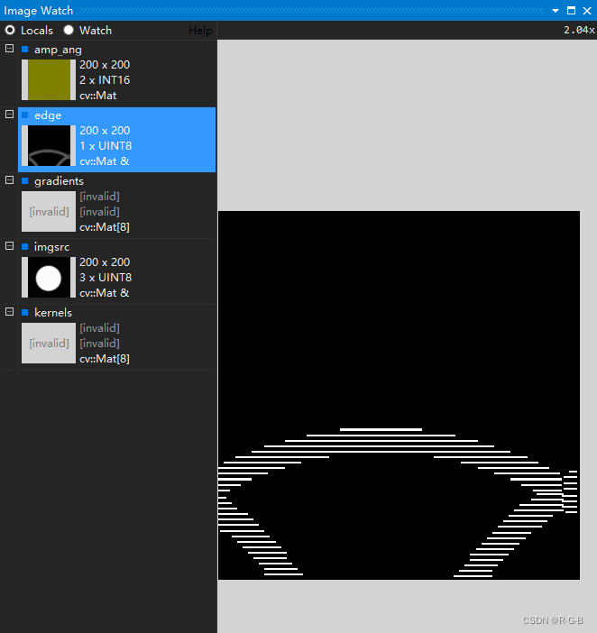Click the '2 x INT16' type text
This screenshot has width=597, height=633.
(x=105, y=80)
